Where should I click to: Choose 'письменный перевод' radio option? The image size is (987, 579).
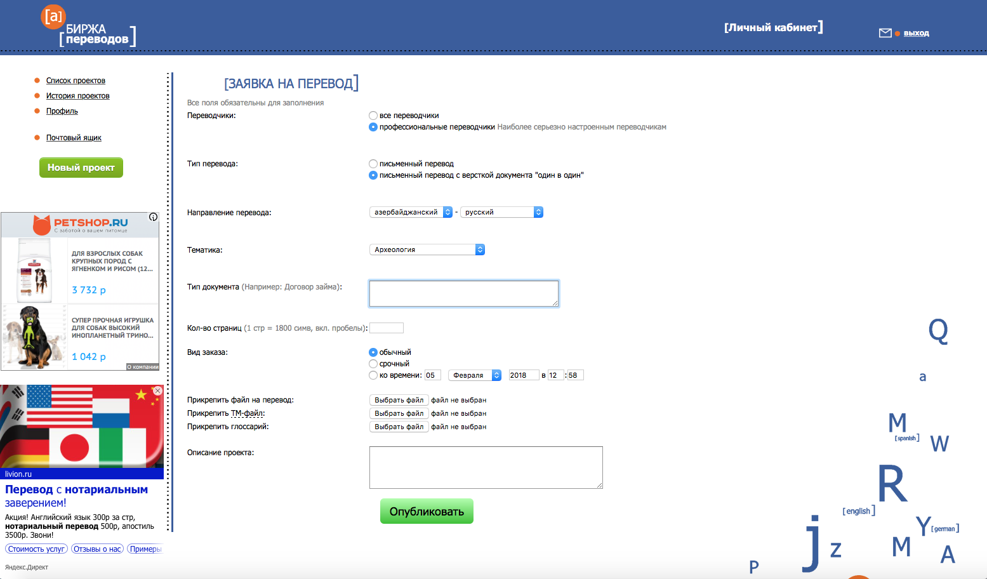[373, 164]
